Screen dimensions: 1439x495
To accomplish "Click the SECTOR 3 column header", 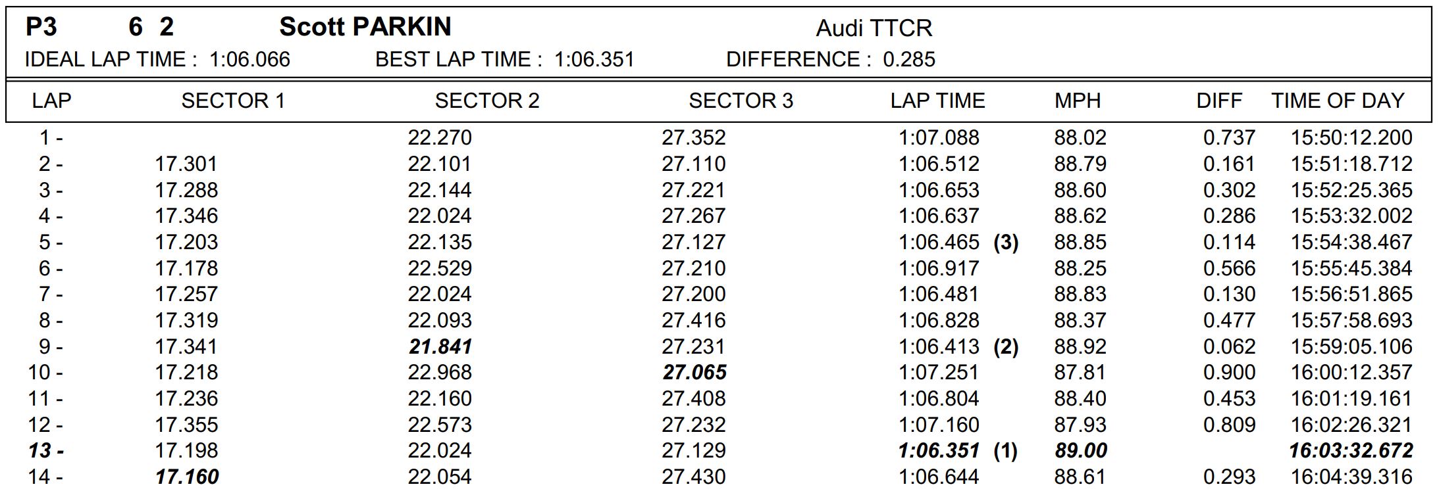I will coord(741,101).
